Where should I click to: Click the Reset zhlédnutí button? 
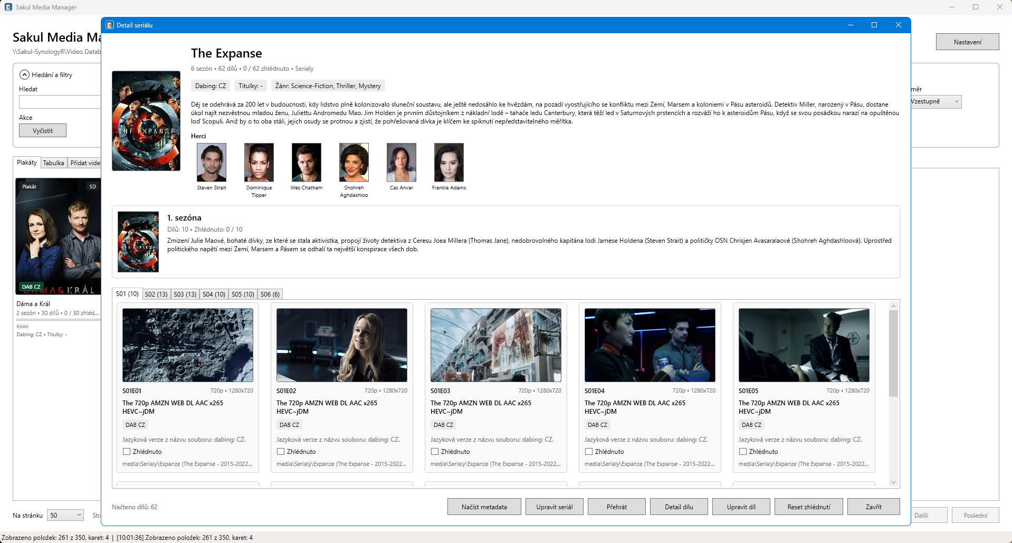click(x=809, y=507)
